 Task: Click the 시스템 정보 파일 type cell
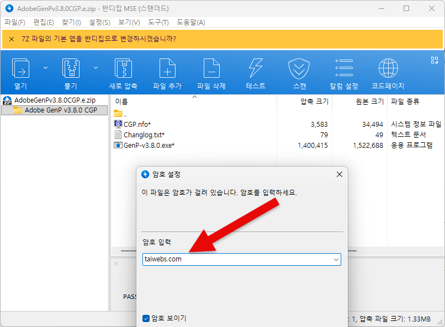(416, 124)
